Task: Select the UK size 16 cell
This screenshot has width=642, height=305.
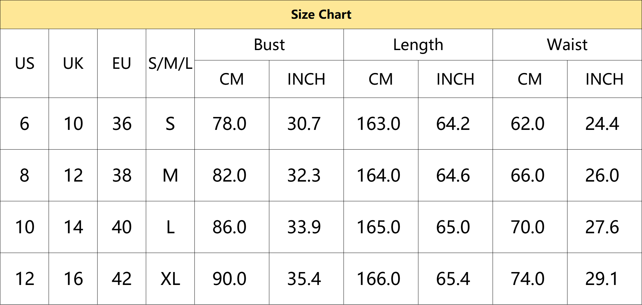Action: [73, 279]
